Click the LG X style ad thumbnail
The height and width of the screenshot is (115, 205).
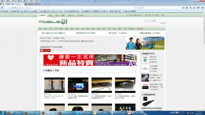pyautogui.click(x=145, y=69)
